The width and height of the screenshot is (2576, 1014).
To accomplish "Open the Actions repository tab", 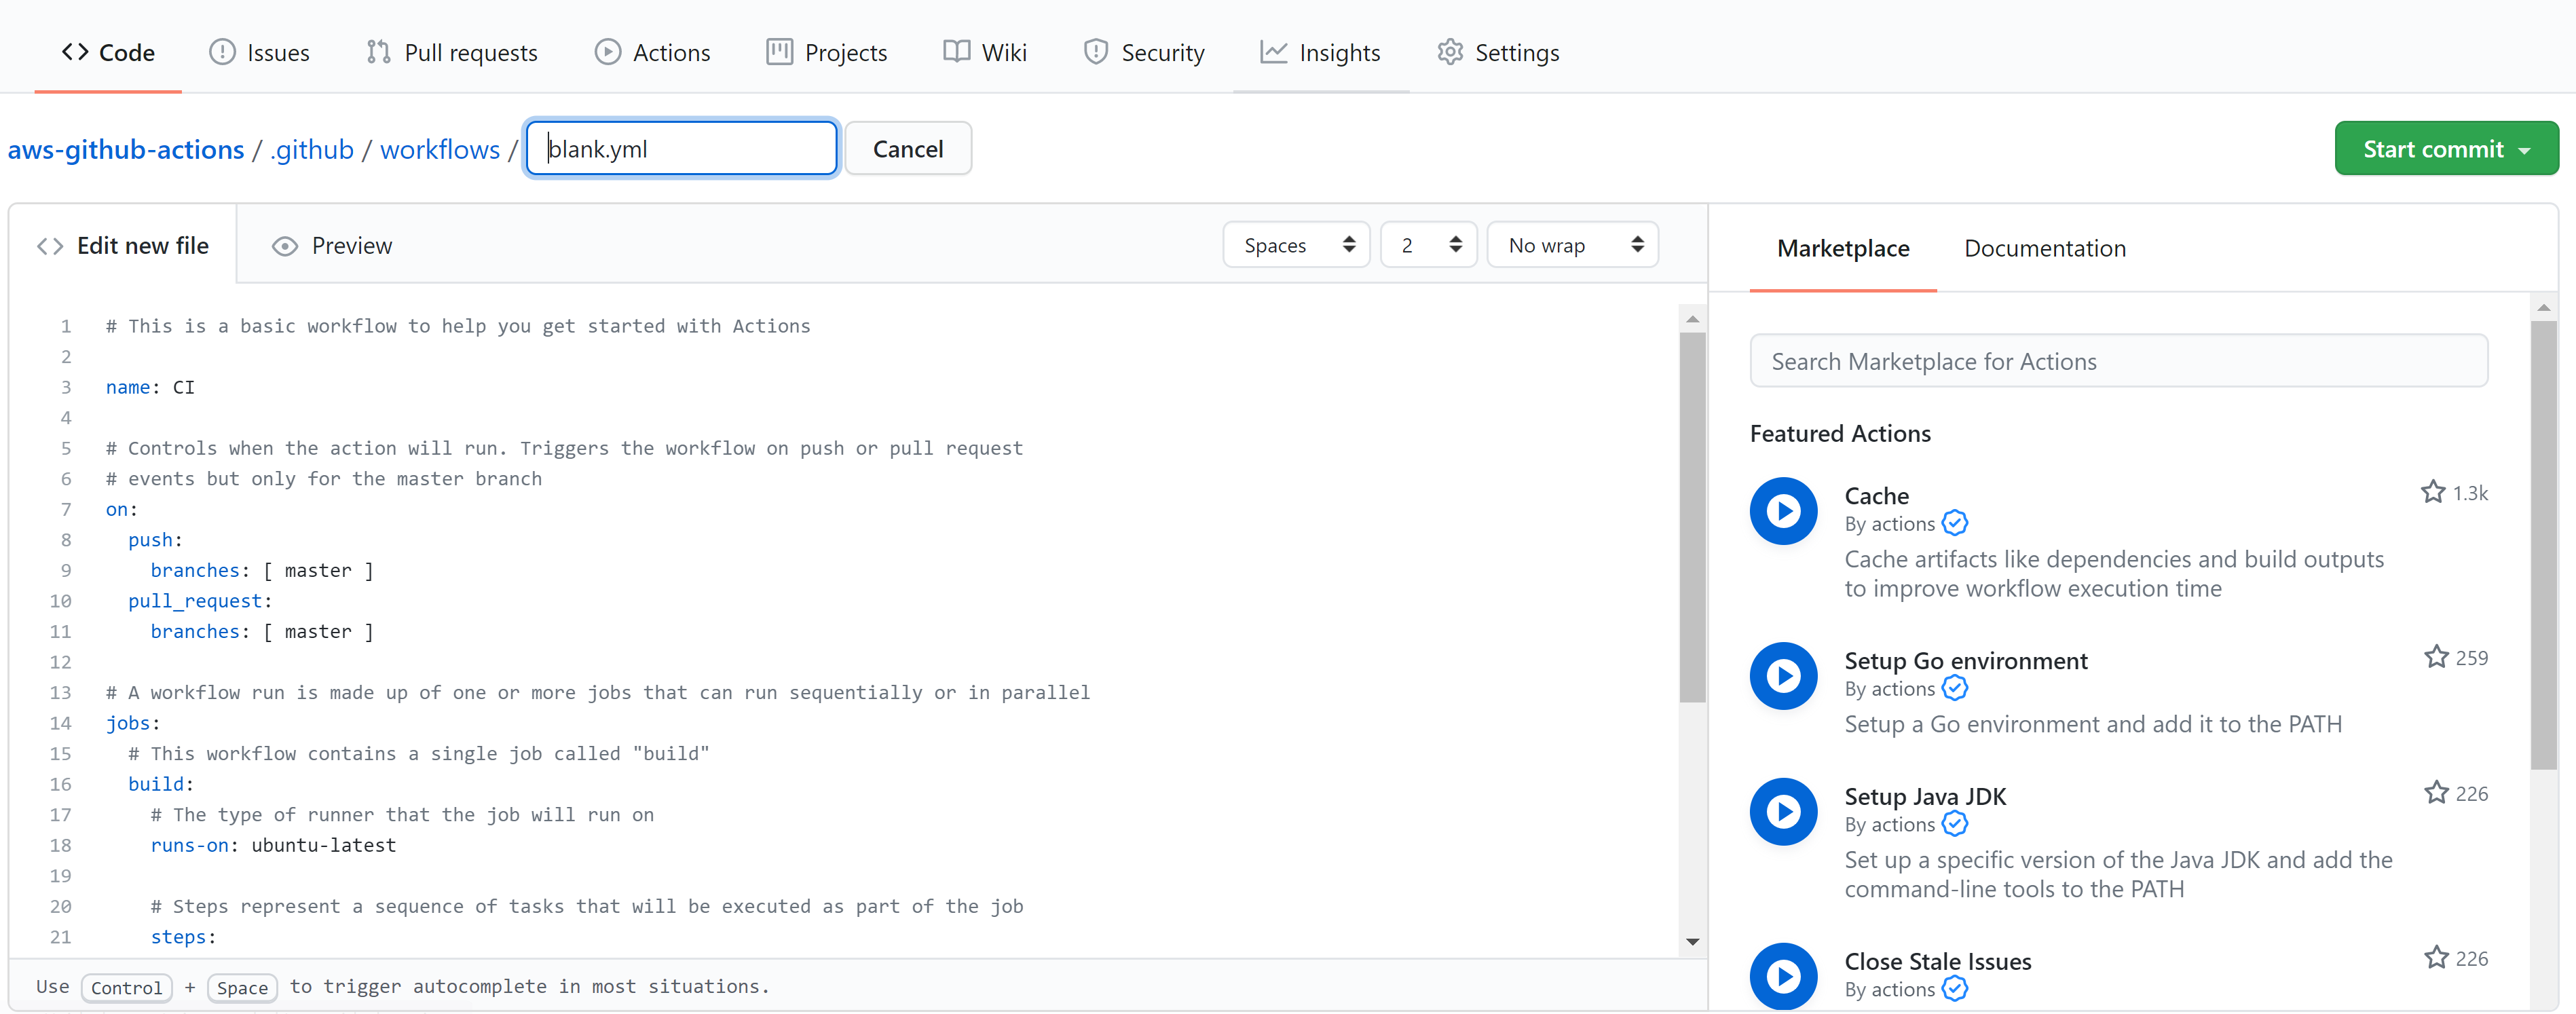I will click(652, 52).
